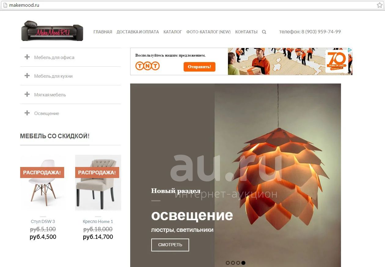Open the Стул DSW 3 product link
This screenshot has height=267, width=385.
pyautogui.click(x=43, y=221)
